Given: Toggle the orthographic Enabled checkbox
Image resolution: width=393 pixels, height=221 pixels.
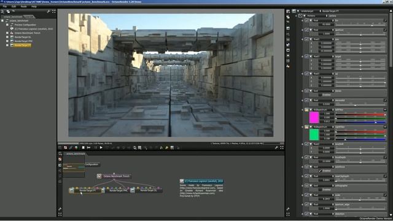Looking at the screenshot, I should [x=320, y=190].
